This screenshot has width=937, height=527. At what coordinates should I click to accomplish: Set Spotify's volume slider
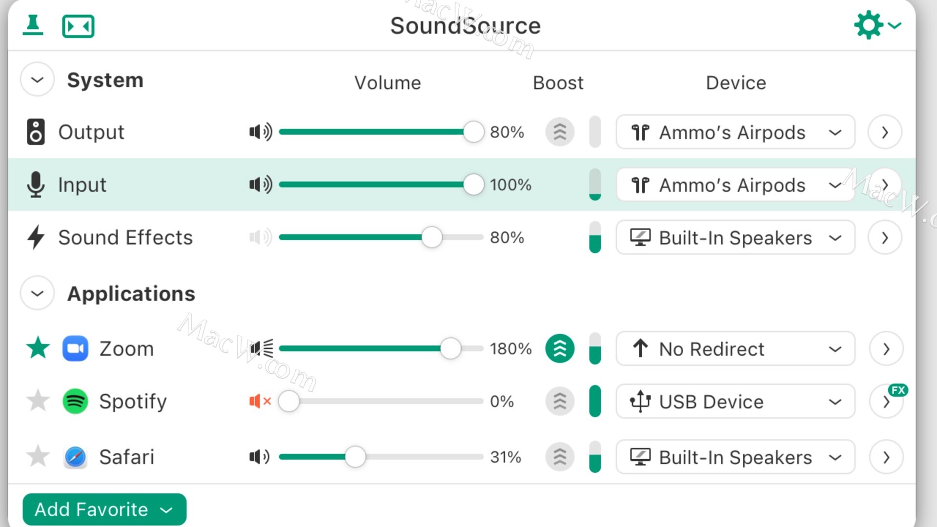tap(381, 401)
